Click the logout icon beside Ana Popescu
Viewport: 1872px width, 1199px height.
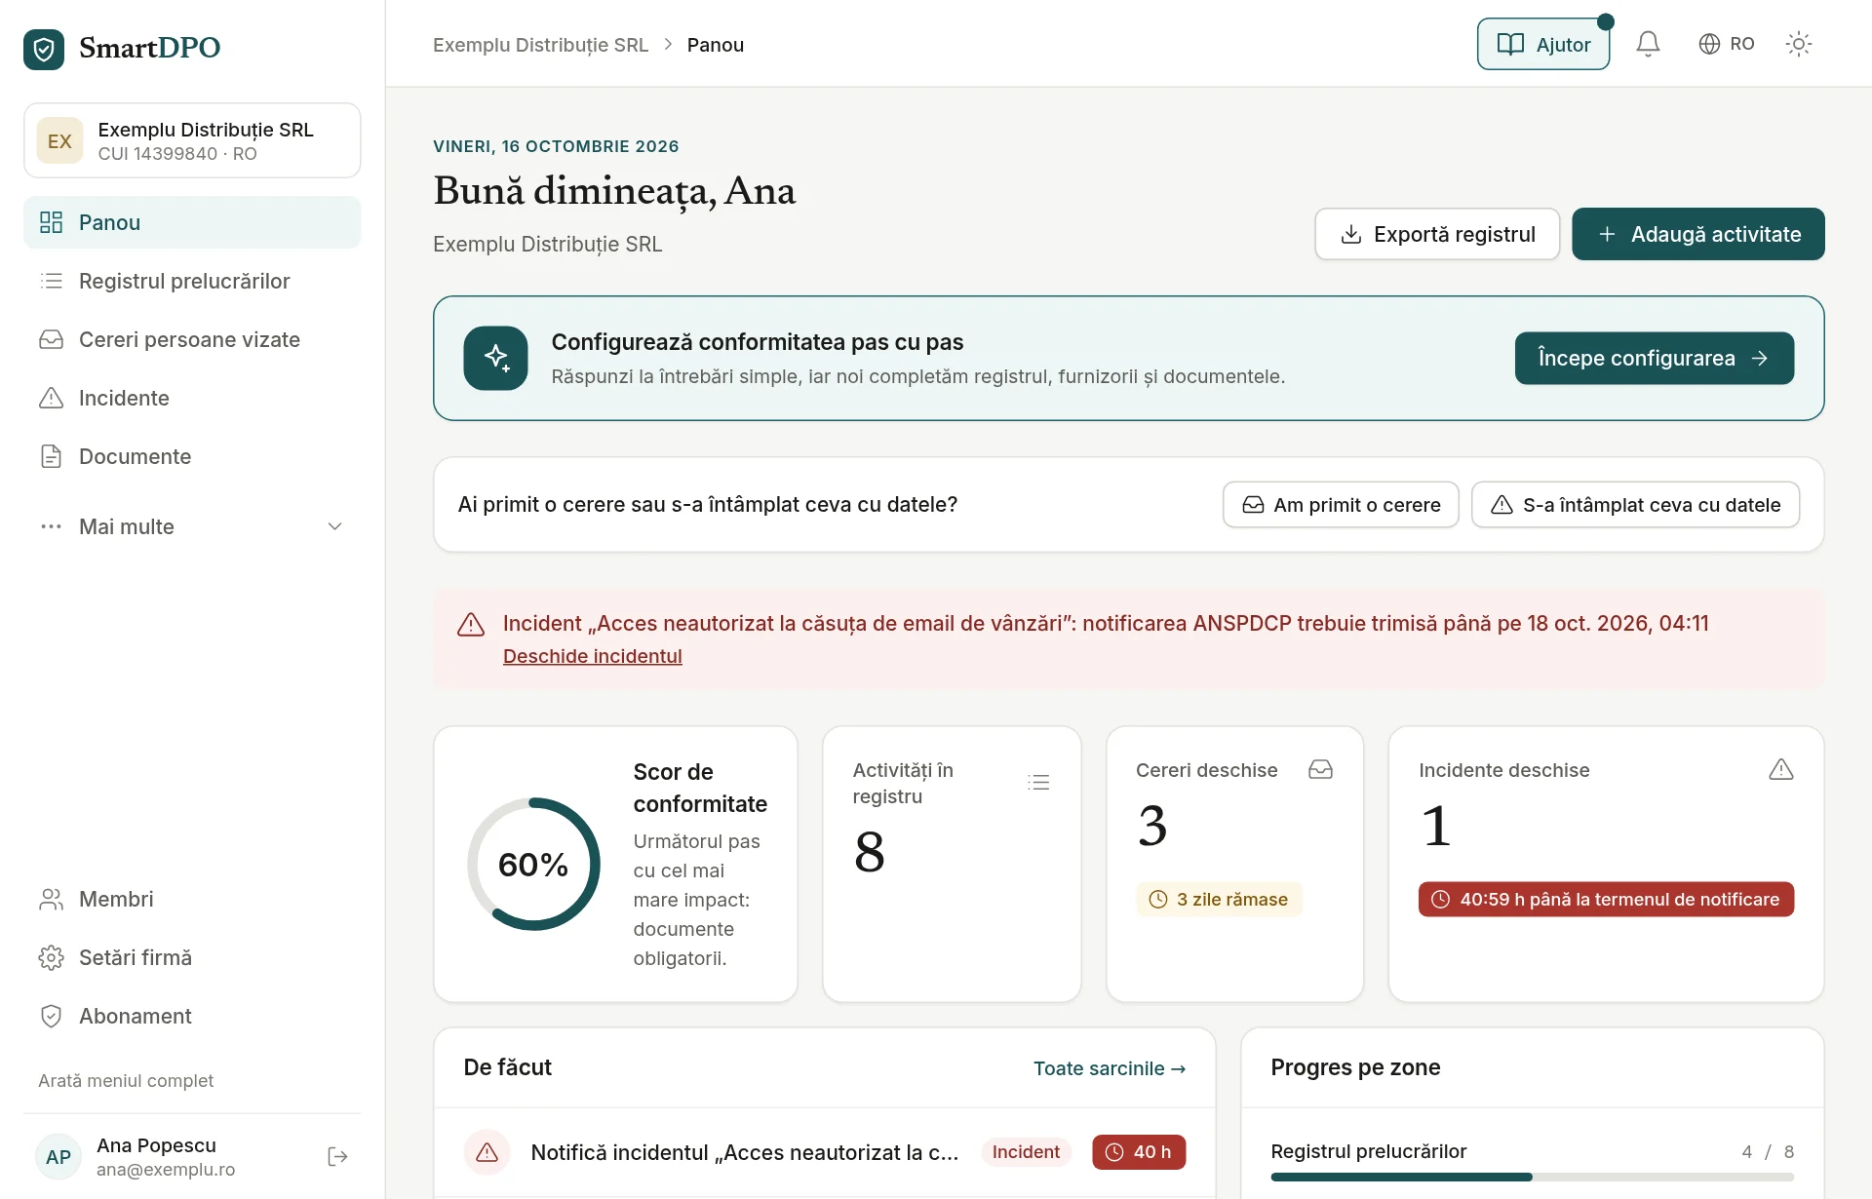click(x=337, y=1157)
